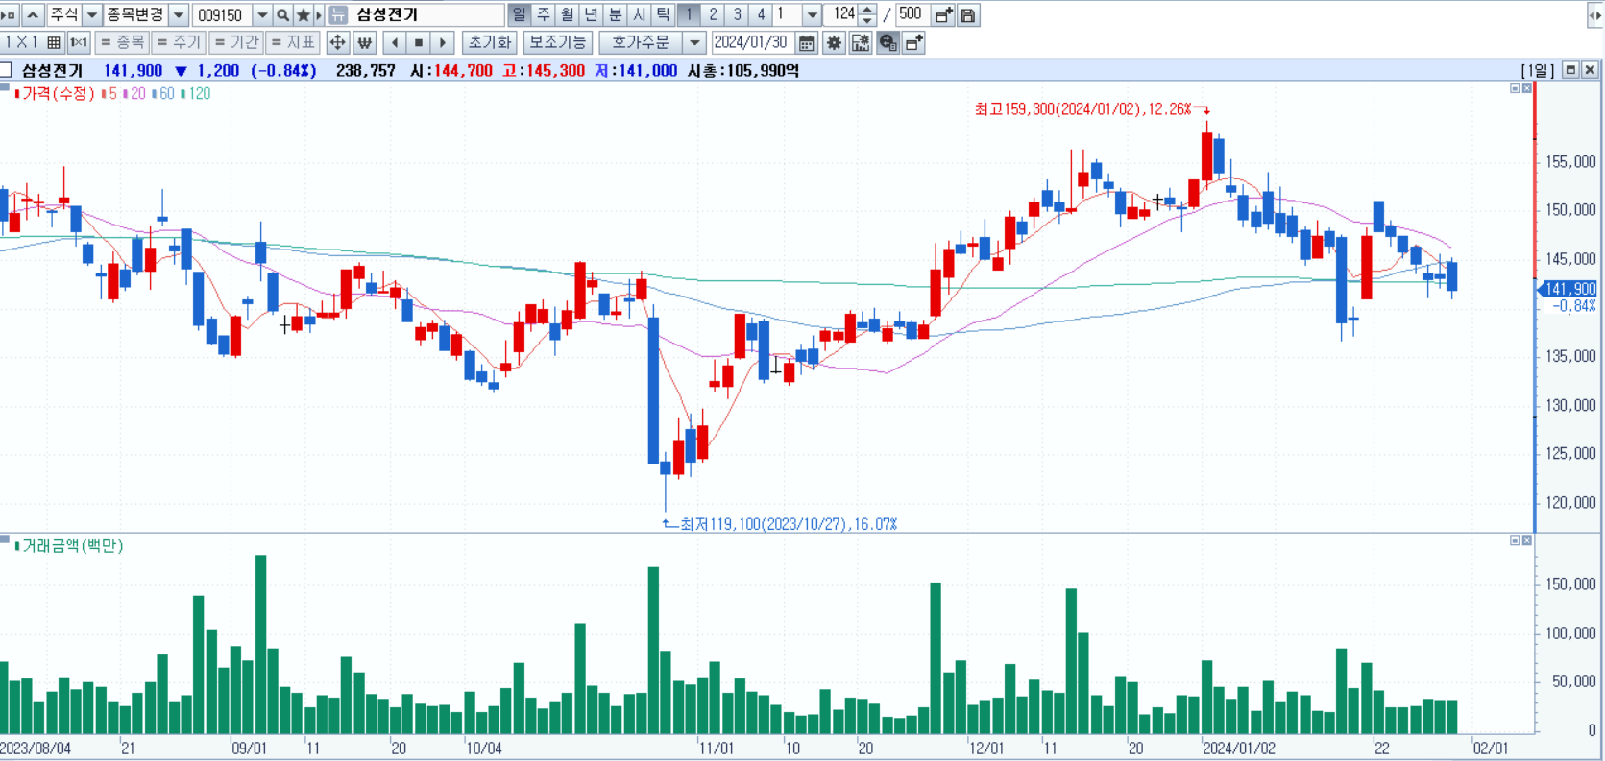The width and height of the screenshot is (1605, 761).
Task: Click the add-window icon after the globe icon
Action: point(913,42)
